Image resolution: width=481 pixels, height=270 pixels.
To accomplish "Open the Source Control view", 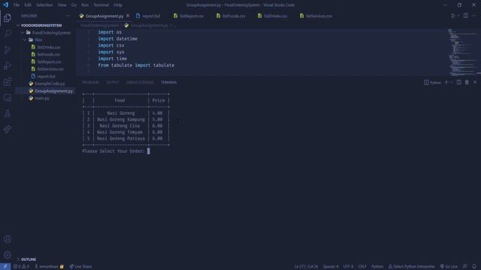I will point(8,49).
